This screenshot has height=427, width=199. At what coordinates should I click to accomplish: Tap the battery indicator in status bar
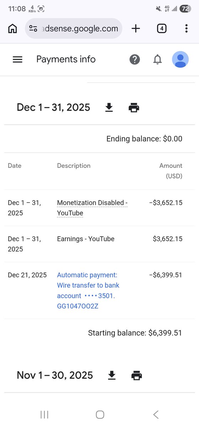pos(185,9)
